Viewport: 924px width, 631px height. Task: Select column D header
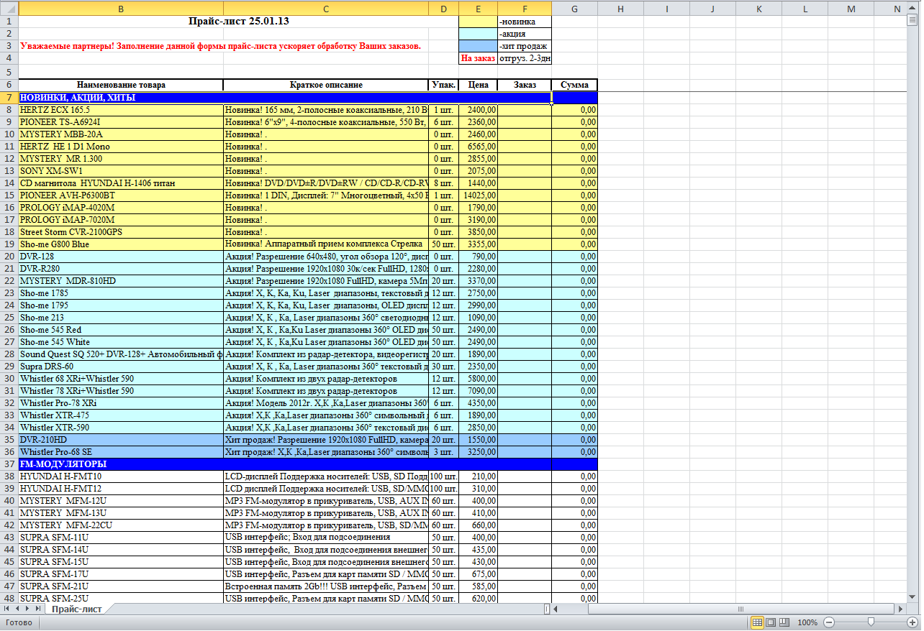443,9
